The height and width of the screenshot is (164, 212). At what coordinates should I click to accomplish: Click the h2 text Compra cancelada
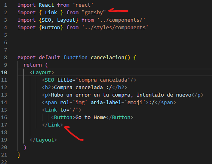click(78, 88)
